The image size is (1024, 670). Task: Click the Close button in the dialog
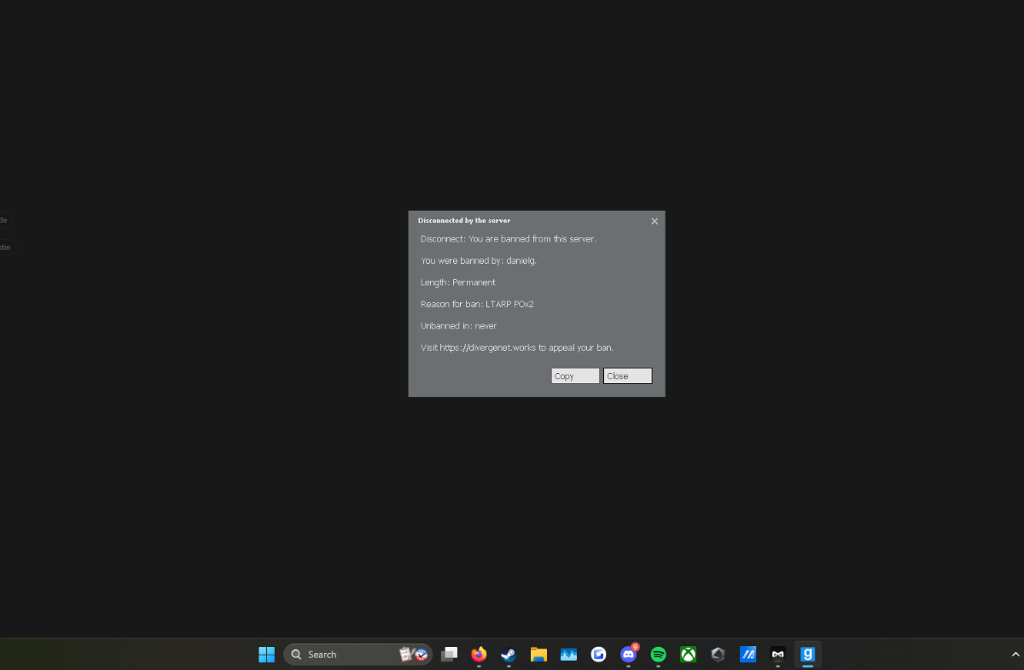pyautogui.click(x=627, y=376)
